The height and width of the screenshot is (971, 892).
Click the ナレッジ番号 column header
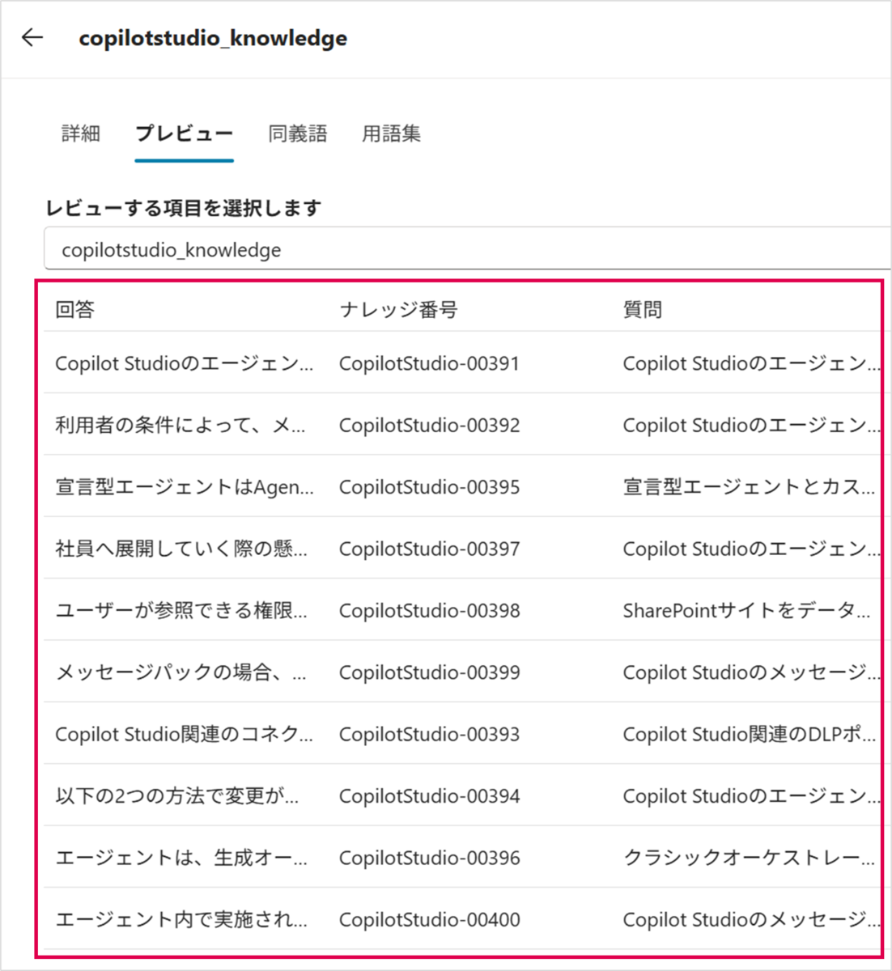point(398,310)
